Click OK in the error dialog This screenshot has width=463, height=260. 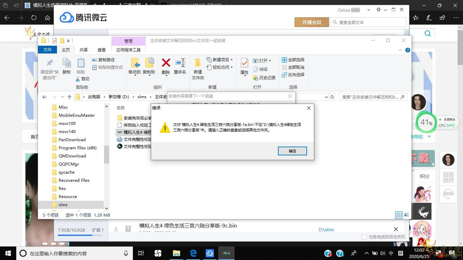pos(293,151)
